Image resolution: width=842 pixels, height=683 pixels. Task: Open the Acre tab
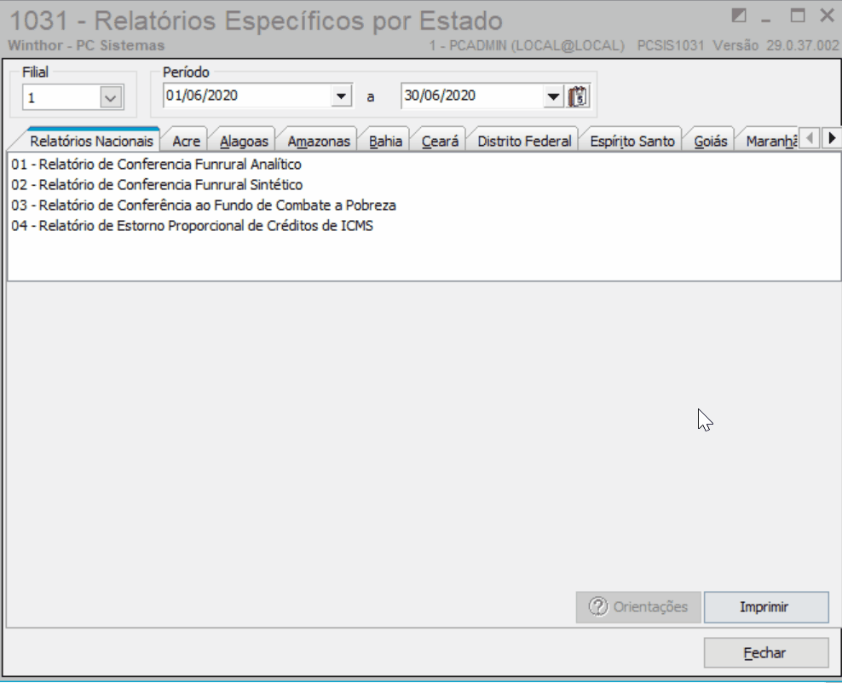tap(187, 141)
